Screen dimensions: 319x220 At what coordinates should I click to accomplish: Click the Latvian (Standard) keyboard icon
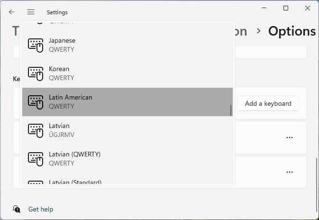(36, 182)
